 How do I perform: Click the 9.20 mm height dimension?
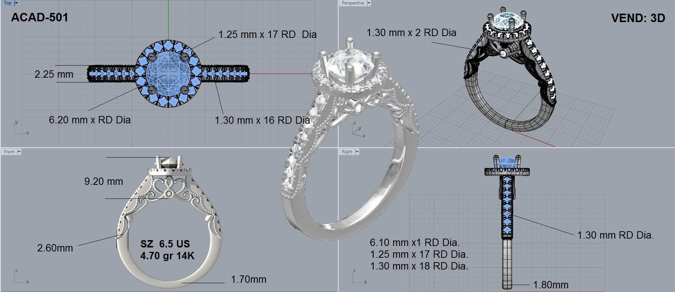click(x=104, y=182)
